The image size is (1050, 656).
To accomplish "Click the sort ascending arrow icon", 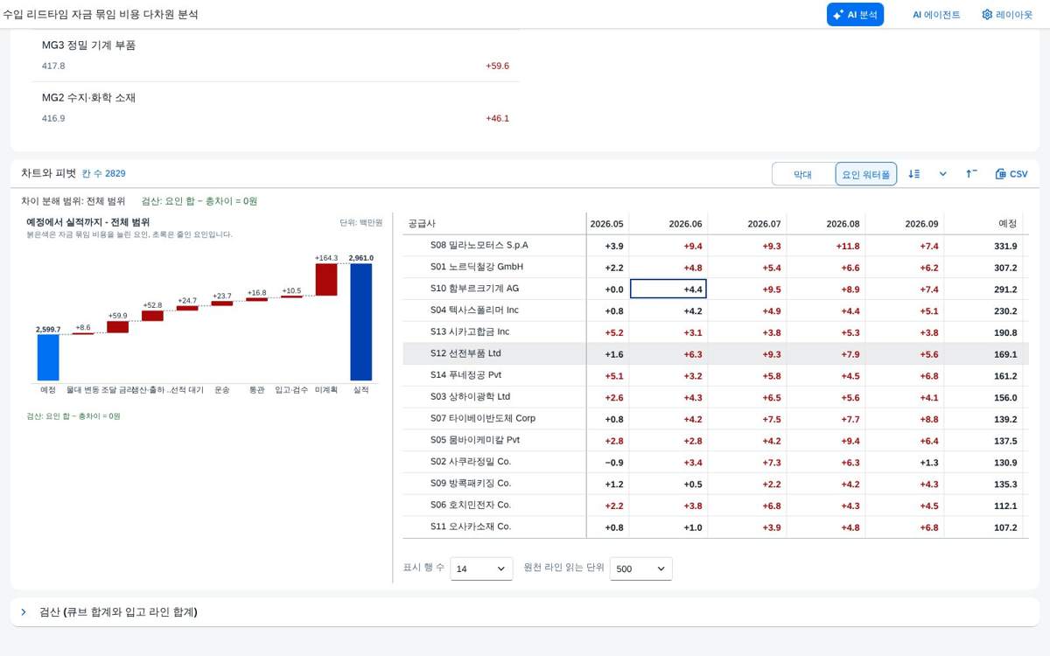I will click(971, 174).
